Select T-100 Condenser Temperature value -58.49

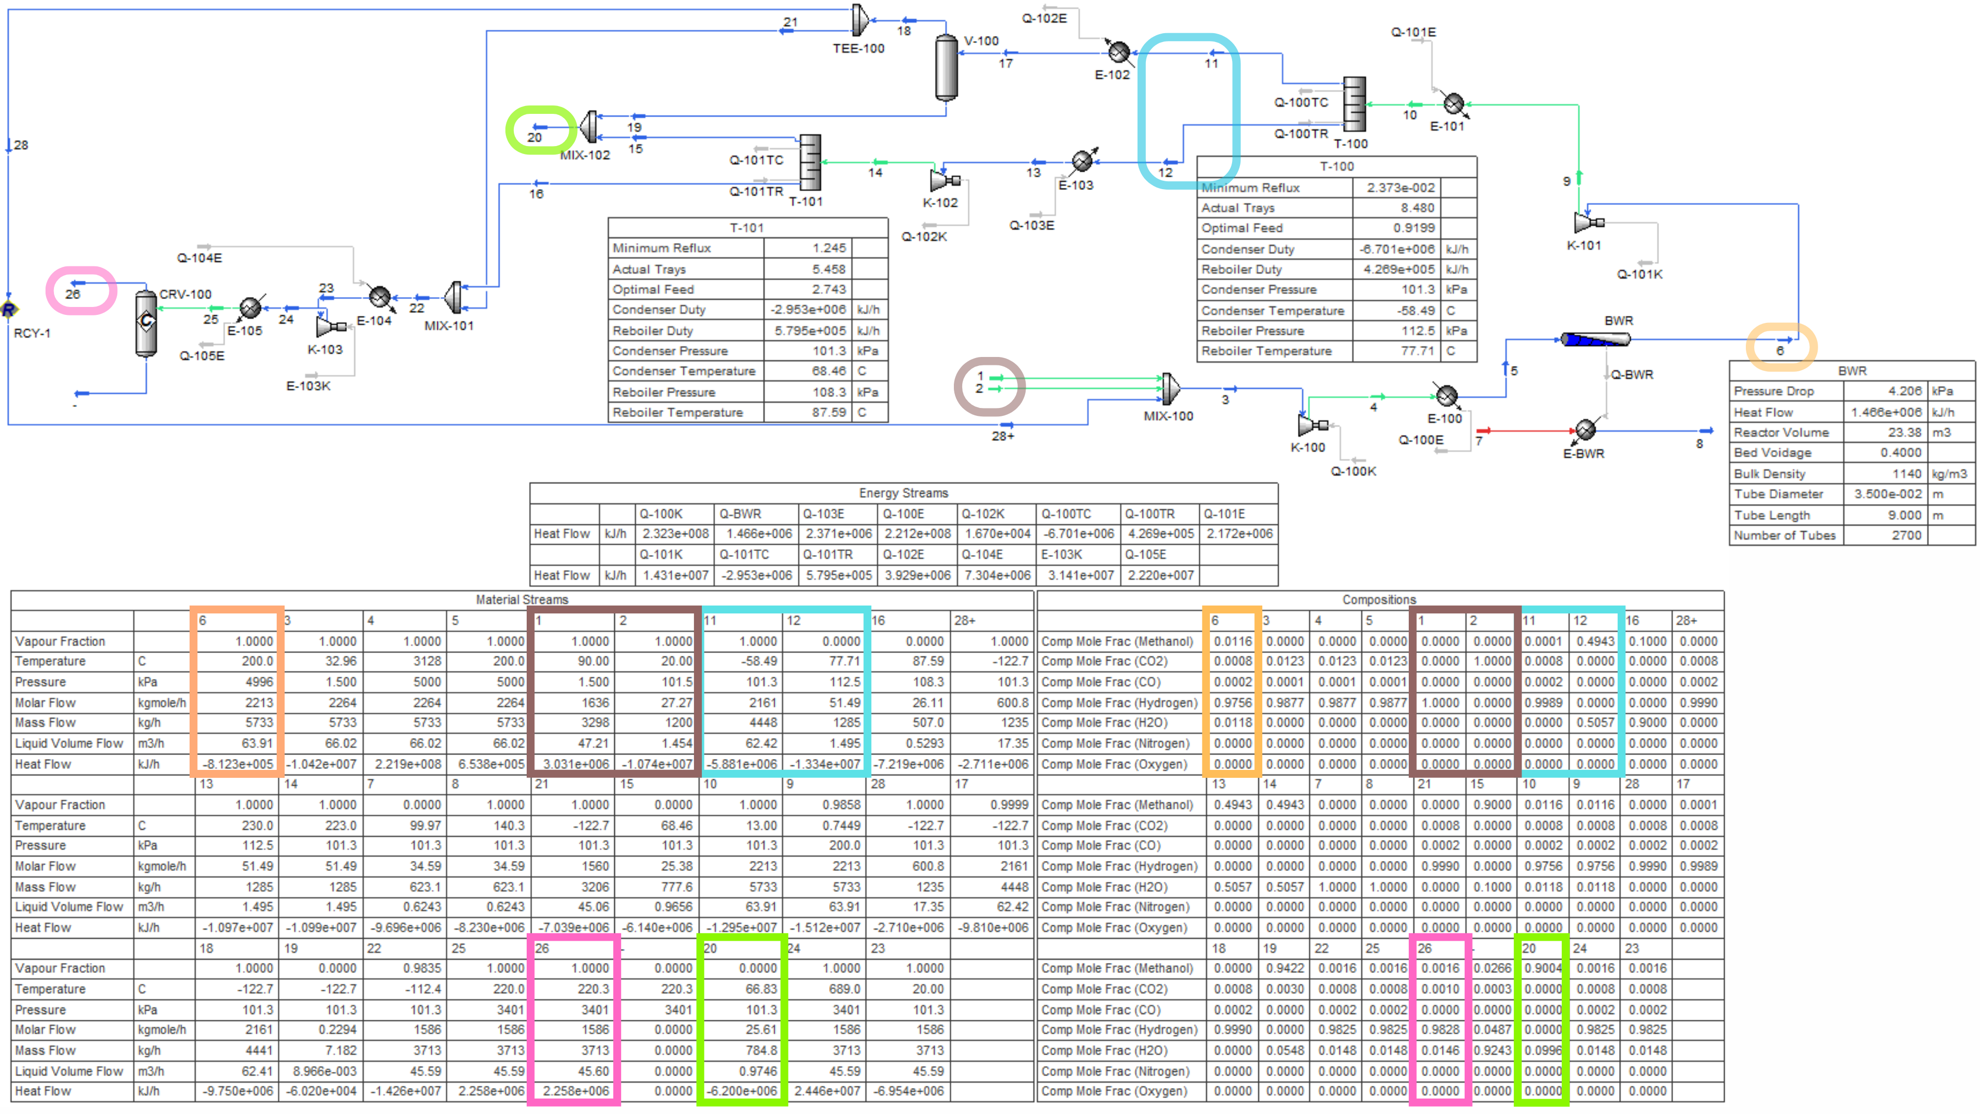point(1416,310)
